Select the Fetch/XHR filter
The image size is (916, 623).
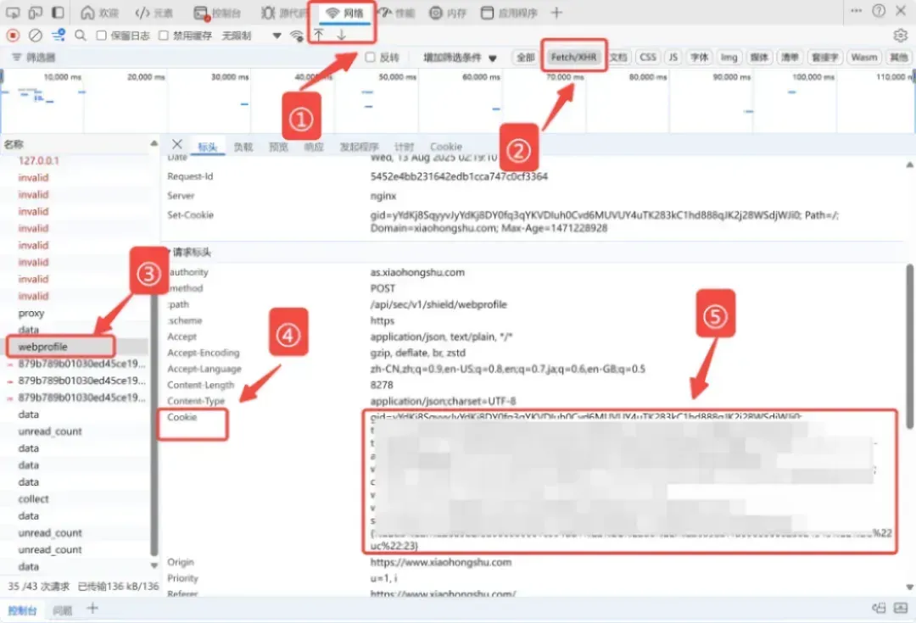click(573, 57)
